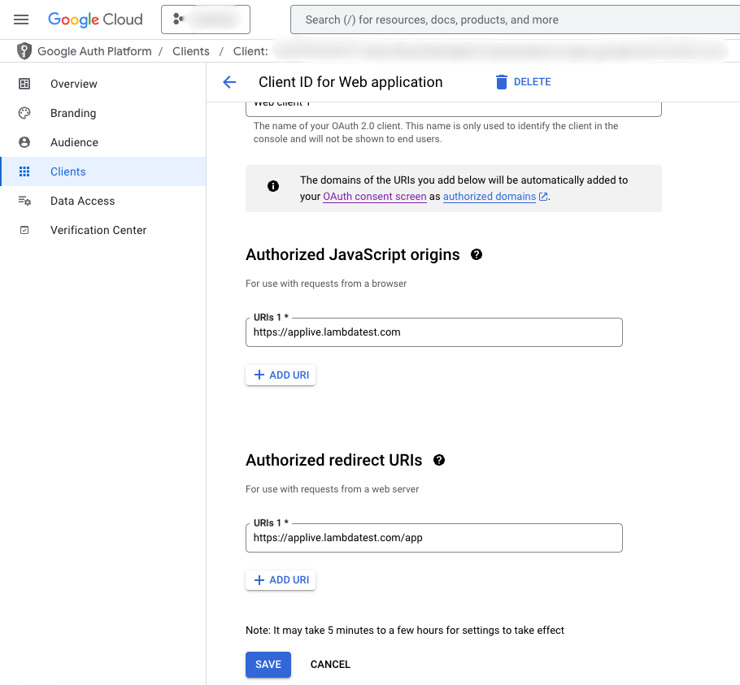Click the back arrow icon
Screen dimensions: 740x685
click(229, 82)
